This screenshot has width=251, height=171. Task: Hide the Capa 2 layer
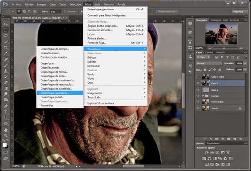(x=198, y=83)
